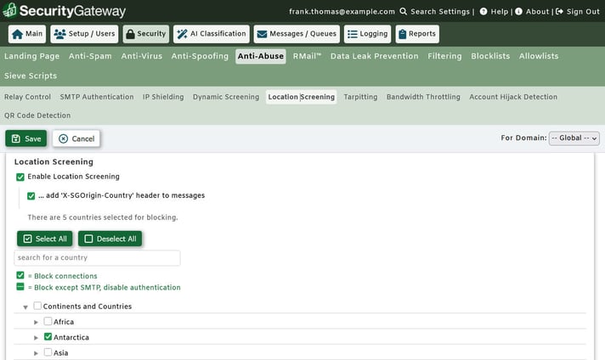Check Continents and Countries checkbox
Viewport: 605px width, 360px height.
pos(37,306)
